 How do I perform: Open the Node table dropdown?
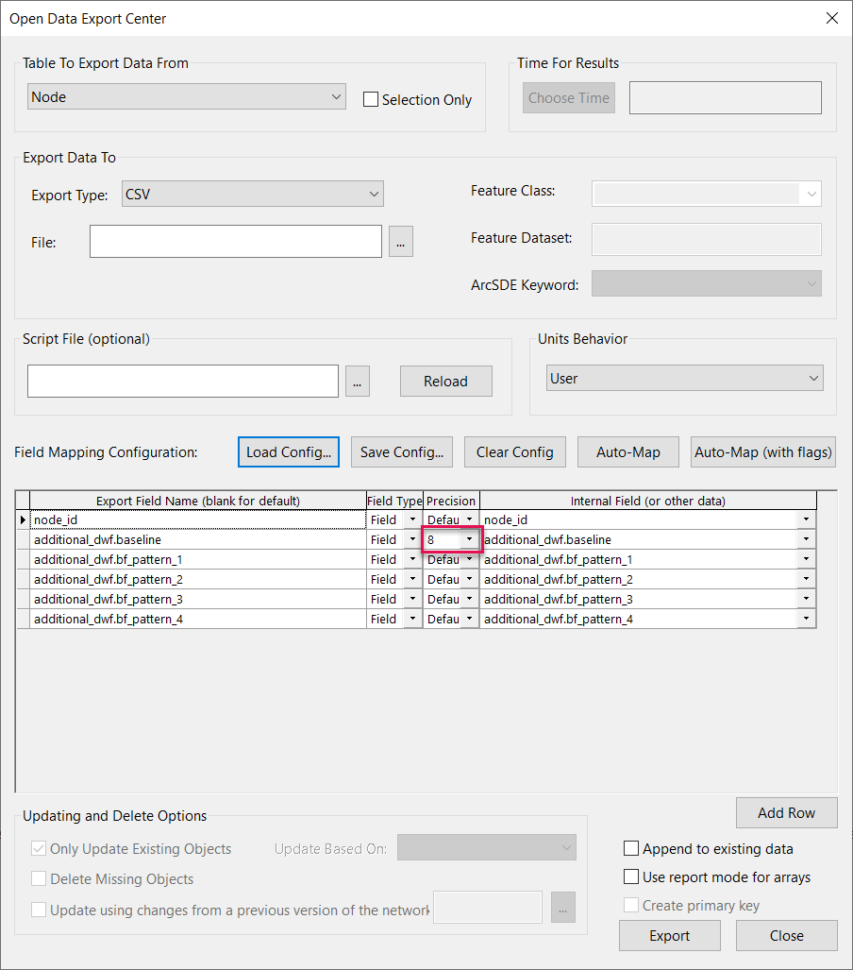pos(336,96)
